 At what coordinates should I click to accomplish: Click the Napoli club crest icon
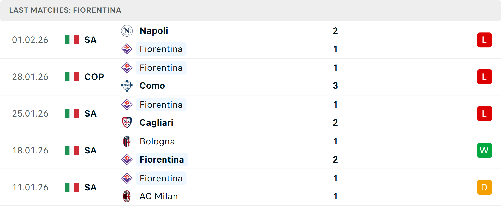point(127,31)
